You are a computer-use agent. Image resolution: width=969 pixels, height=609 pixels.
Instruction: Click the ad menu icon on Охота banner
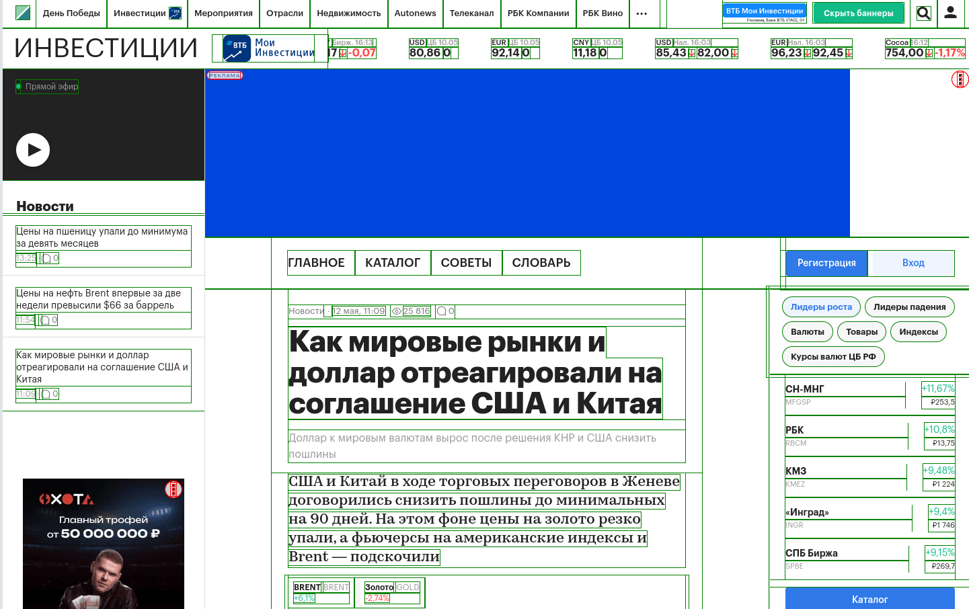point(173,489)
